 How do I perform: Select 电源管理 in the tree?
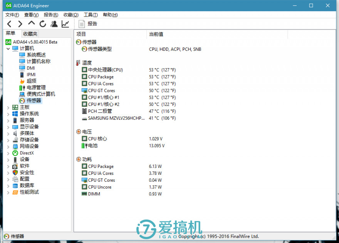(x=36, y=87)
